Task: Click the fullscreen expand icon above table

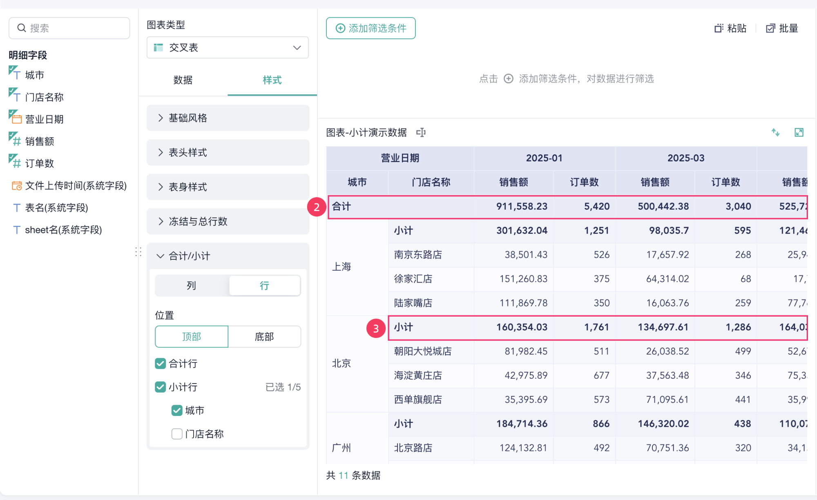Action: coord(799,132)
